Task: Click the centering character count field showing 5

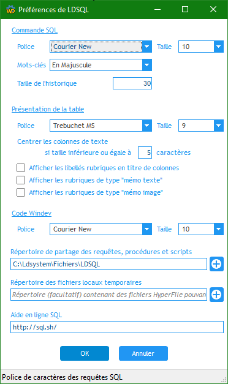Action: coord(145,152)
